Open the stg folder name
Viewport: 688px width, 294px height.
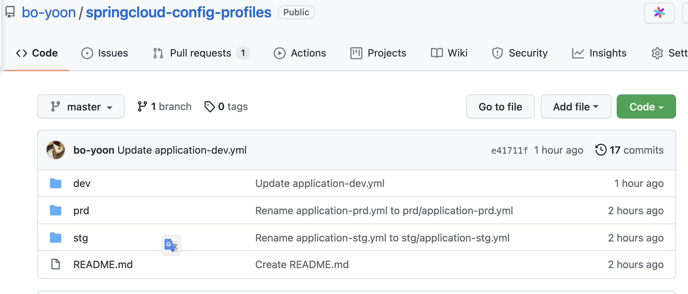81,238
